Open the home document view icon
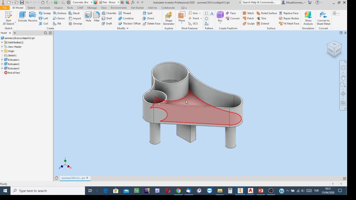The height and width of the screenshot is (200, 356). tap(56, 178)
